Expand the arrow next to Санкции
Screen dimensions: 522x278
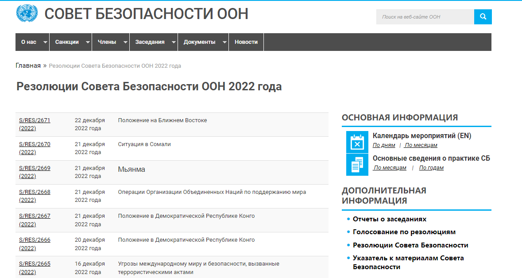point(88,42)
